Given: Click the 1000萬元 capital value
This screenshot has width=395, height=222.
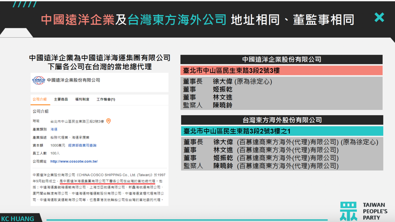Looking at the screenshot, I should (58, 145).
